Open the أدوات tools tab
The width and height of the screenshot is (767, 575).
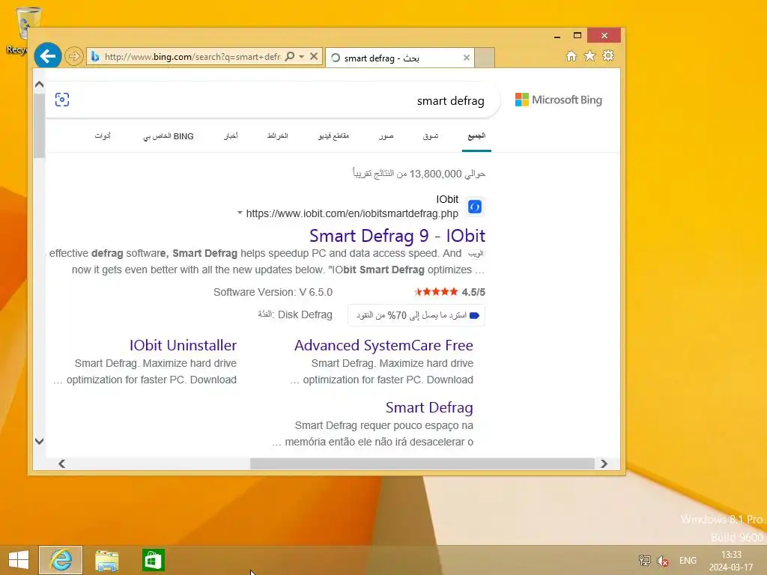click(103, 136)
